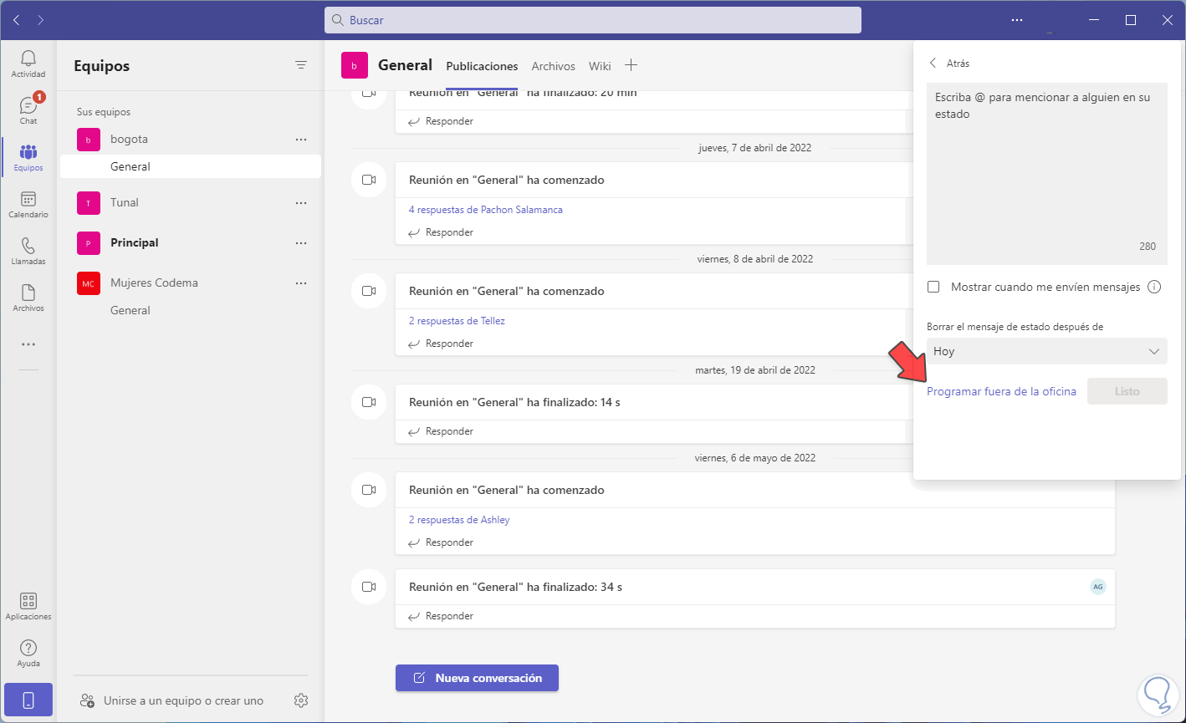
Task: Select General channel under bogota
Action: point(191,166)
